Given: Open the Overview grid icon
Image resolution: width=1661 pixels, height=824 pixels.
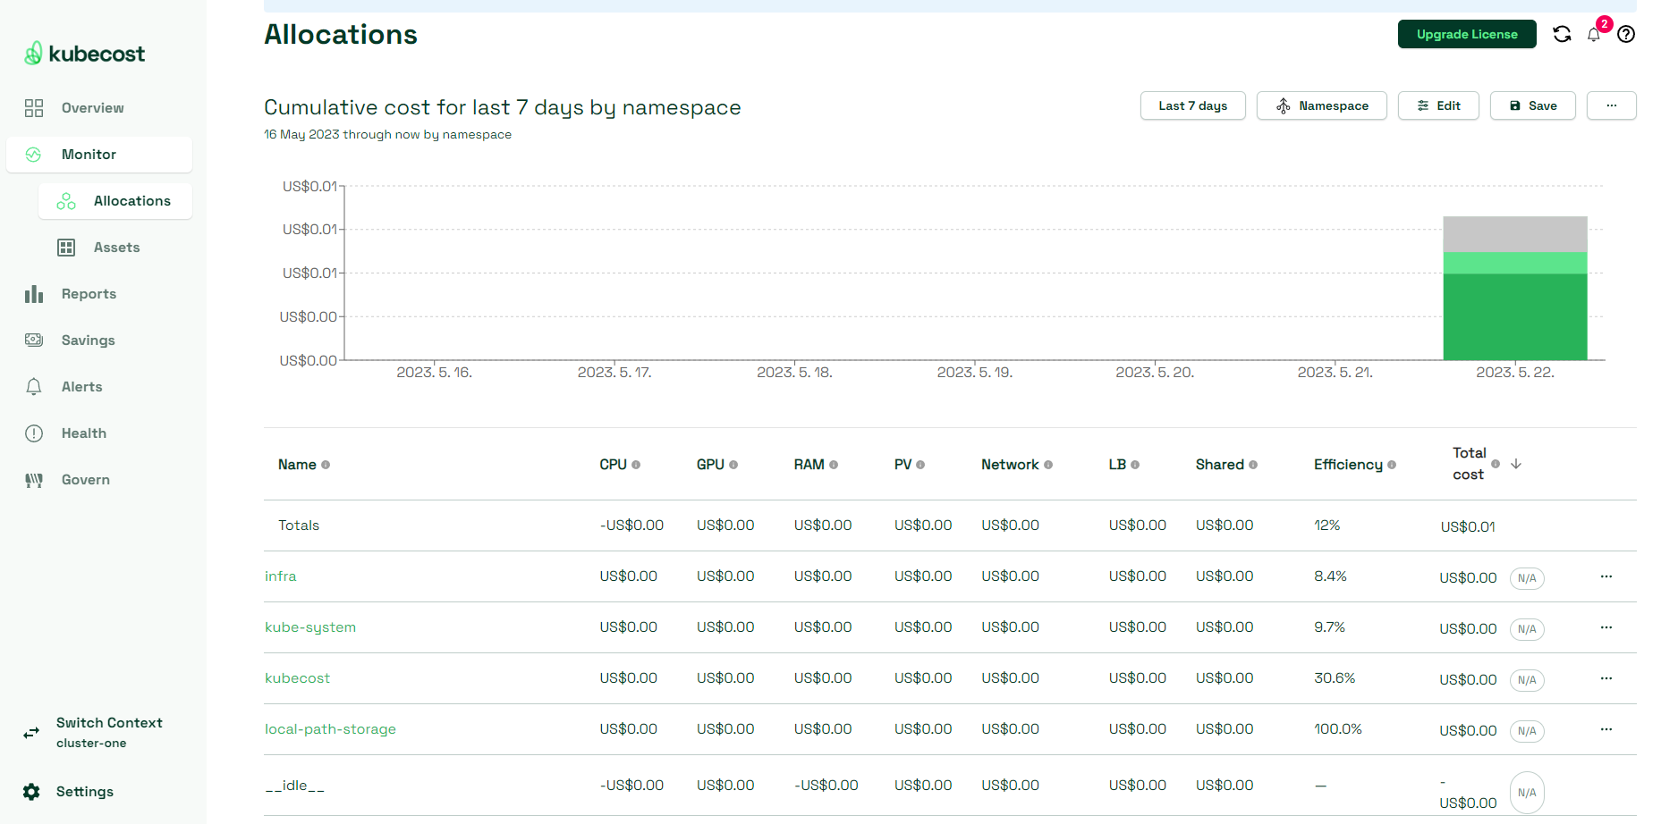Looking at the screenshot, I should pos(34,108).
